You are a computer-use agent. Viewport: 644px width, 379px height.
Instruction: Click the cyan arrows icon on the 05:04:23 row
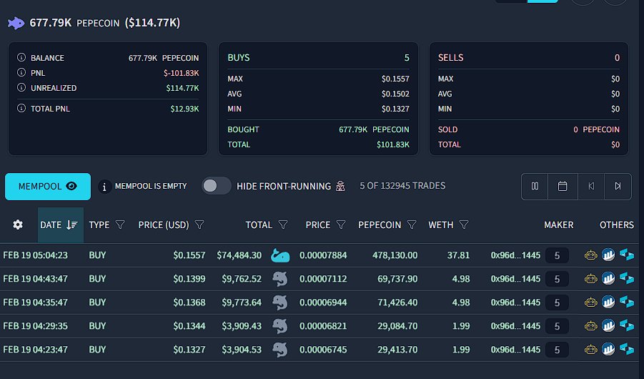[x=627, y=255]
